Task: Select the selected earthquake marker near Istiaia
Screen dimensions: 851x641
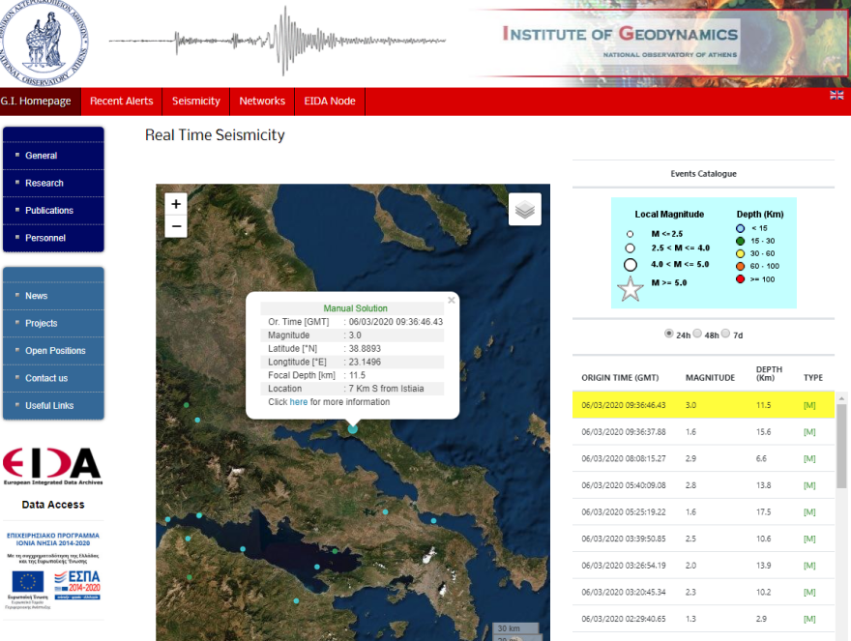Action: click(x=353, y=428)
